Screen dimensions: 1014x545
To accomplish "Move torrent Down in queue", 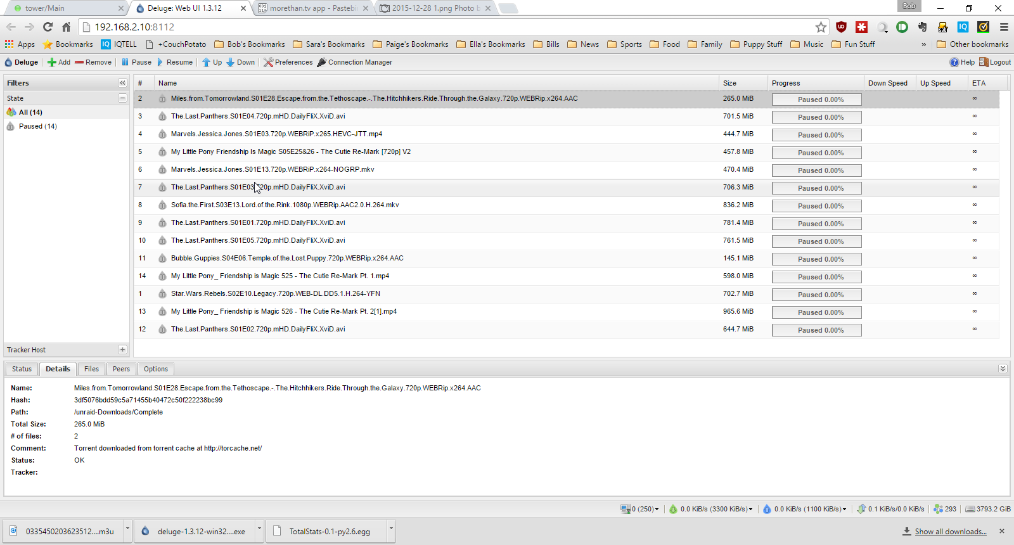I will tap(240, 62).
